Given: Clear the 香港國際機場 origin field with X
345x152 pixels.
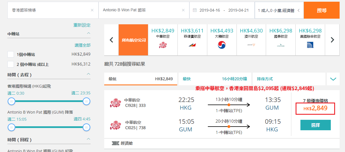Looking at the screenshot, I should click(92, 10).
